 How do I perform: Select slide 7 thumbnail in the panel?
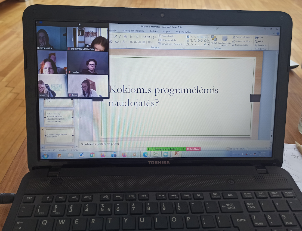(59, 117)
